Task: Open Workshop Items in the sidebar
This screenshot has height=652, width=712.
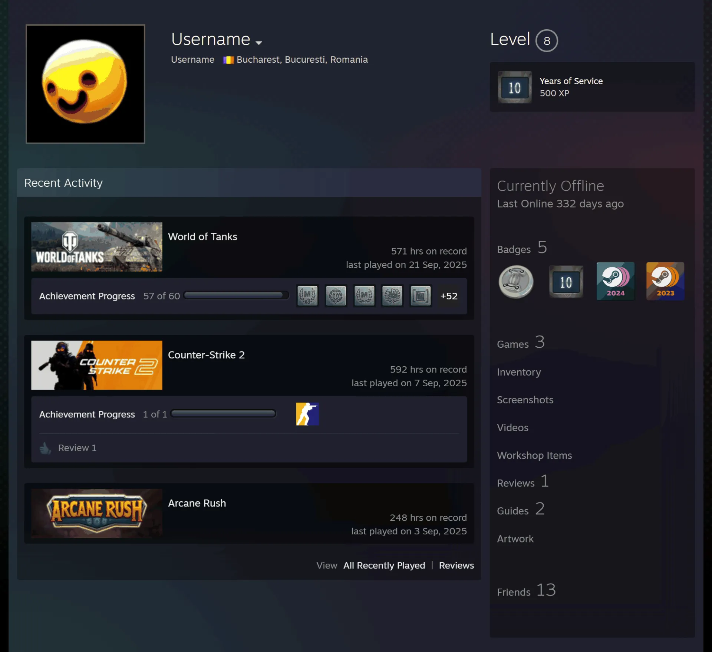Action: pos(534,455)
